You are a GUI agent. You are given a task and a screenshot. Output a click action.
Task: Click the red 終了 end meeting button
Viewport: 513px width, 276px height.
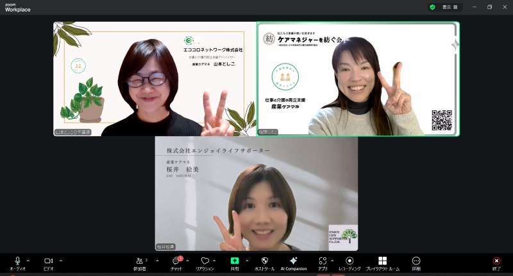point(496,263)
